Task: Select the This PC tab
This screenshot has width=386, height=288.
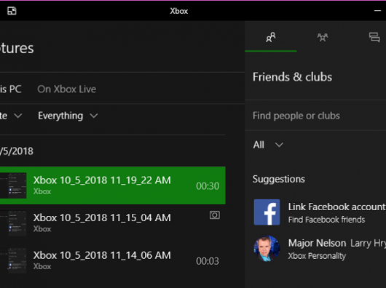Action: point(11,89)
